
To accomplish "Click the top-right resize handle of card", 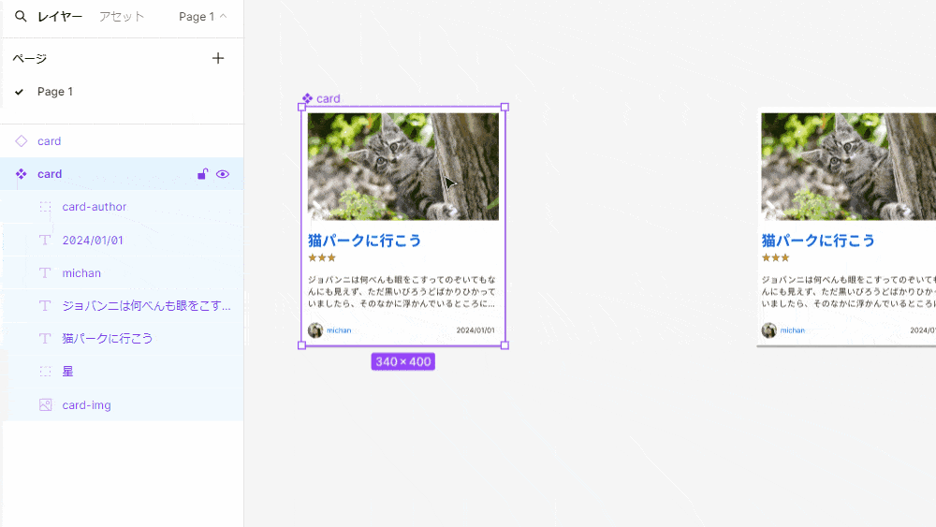I will 505,108.
